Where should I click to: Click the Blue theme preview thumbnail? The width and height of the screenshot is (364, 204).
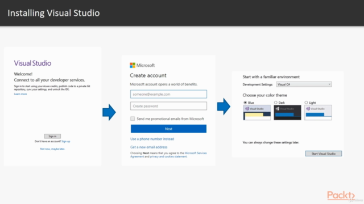tap(257, 113)
